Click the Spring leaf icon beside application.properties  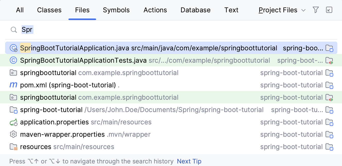coord(13,122)
